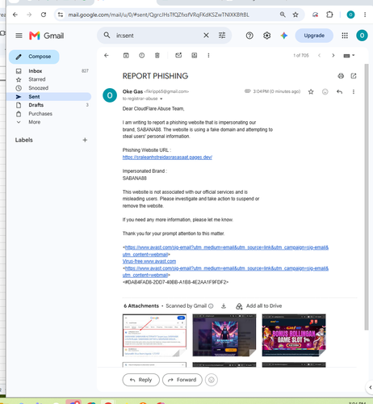Open the Bonus Rollingan Game Slot attachment
373x404 pixels.
(294, 335)
